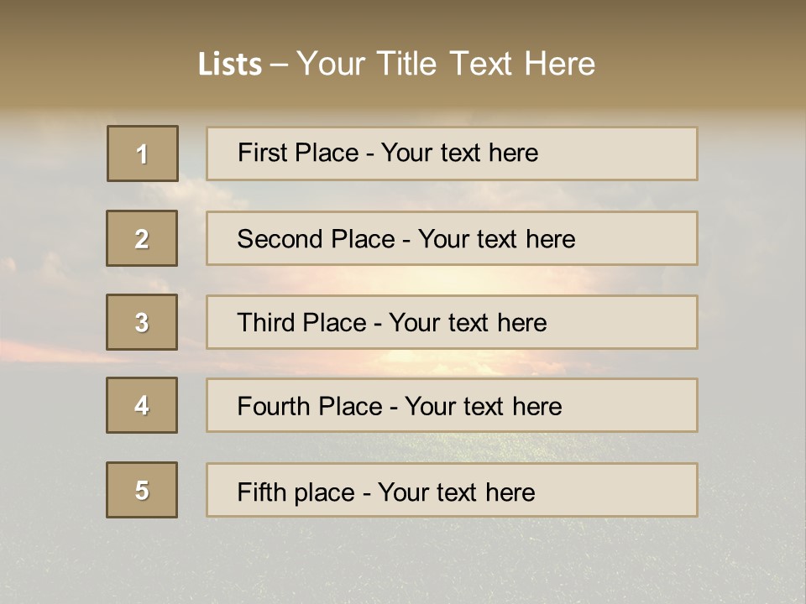
Task: Click the words 'Fifth place' in the last row
Action: [296, 492]
